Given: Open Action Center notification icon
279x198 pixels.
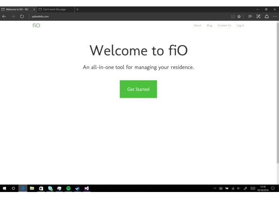Looking at the screenshot, I should pyautogui.click(x=273, y=188).
